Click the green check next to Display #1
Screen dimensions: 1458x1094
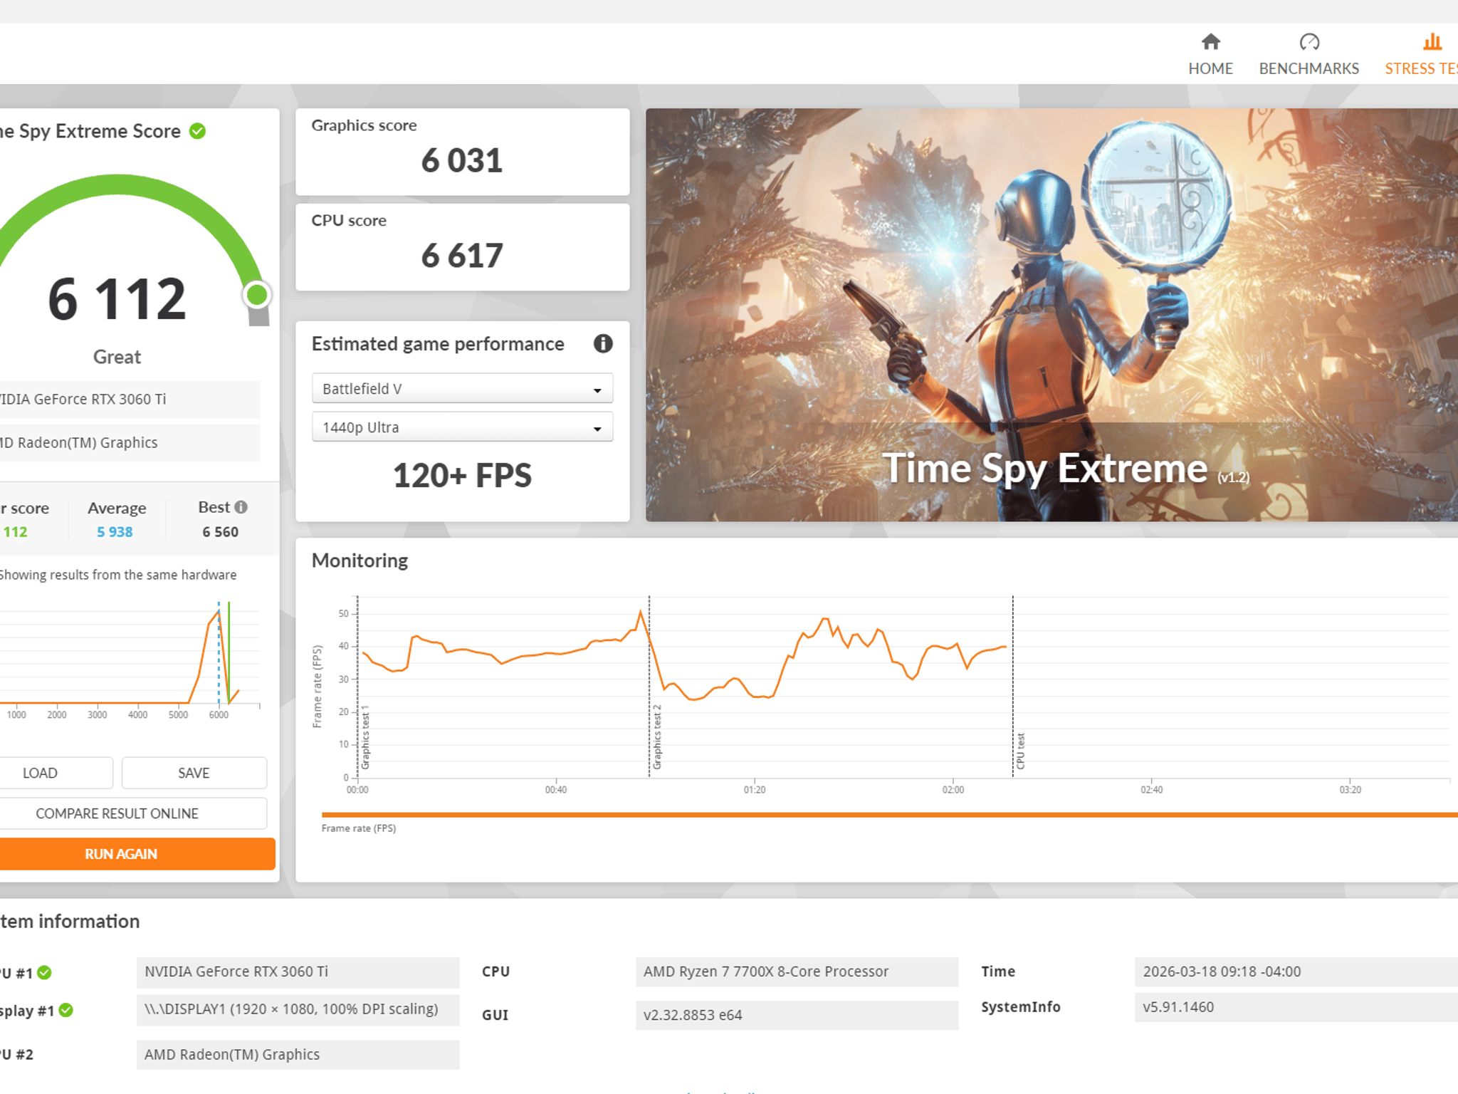tap(66, 1010)
